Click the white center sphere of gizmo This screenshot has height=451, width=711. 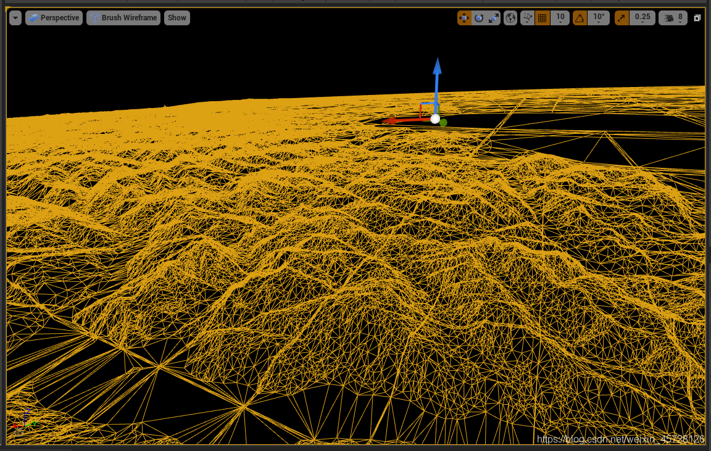coord(435,118)
